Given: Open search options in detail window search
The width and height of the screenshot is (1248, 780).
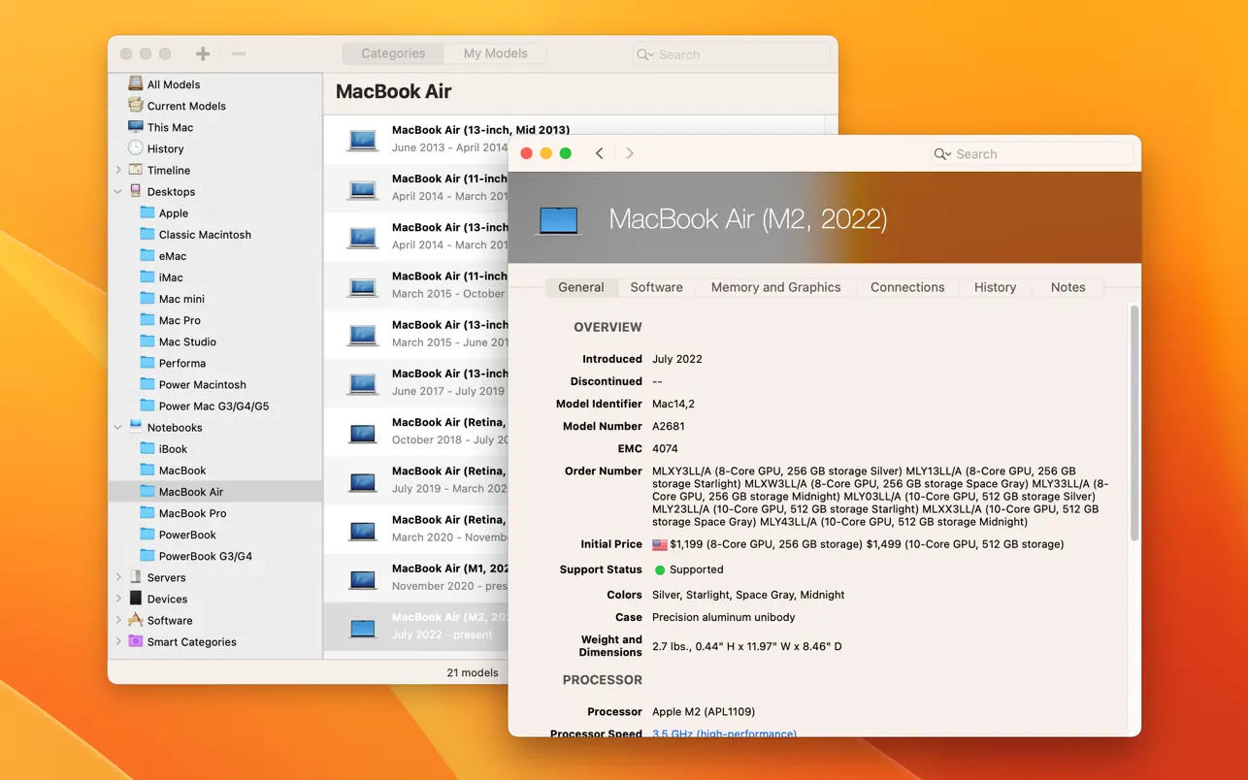Looking at the screenshot, I should click(x=941, y=153).
